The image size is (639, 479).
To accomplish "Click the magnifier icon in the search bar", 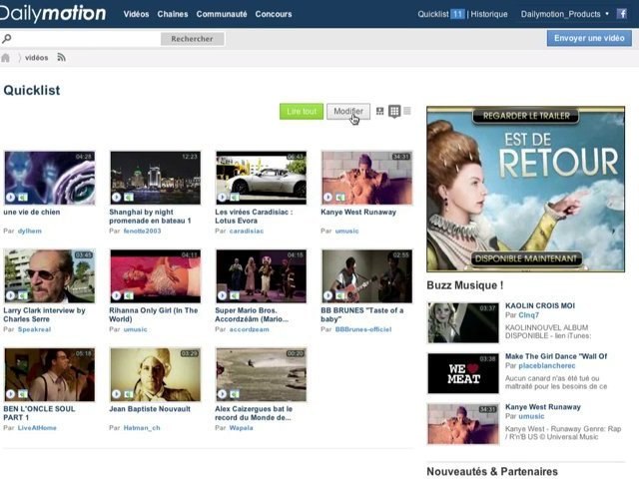I will click(7, 39).
